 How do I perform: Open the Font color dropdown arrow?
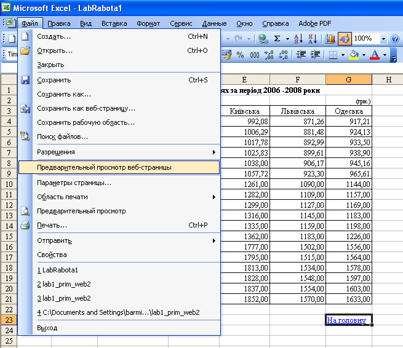[385, 55]
